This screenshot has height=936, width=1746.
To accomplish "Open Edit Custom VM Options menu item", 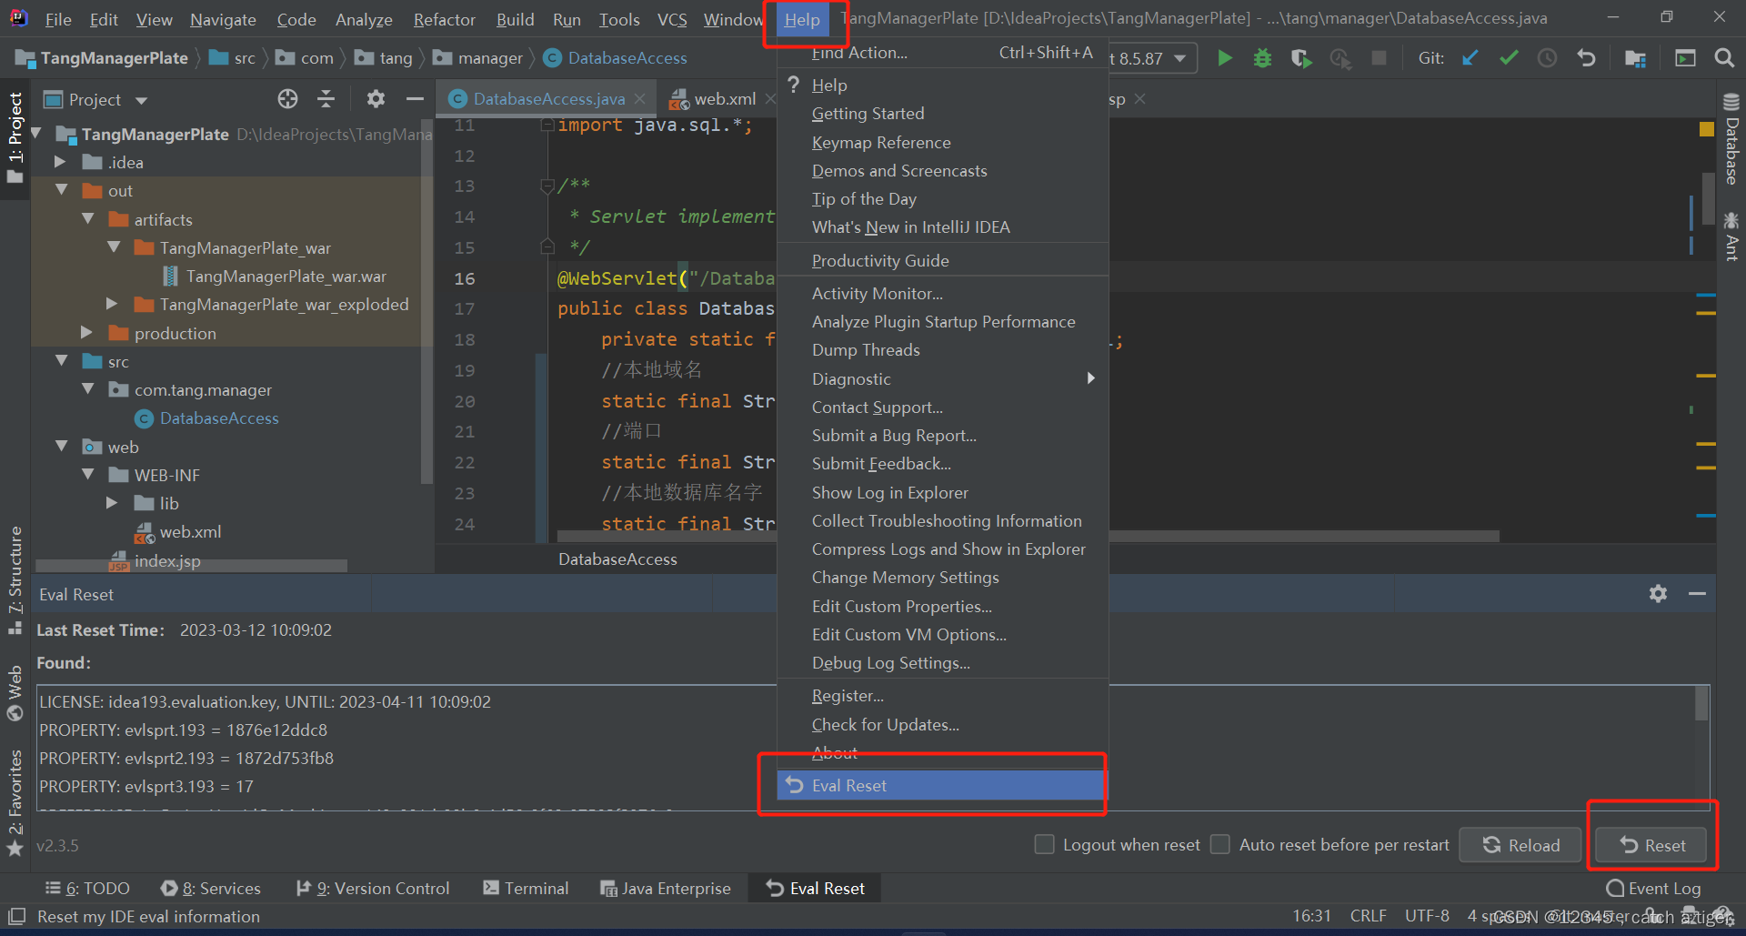I will [x=943, y=634].
